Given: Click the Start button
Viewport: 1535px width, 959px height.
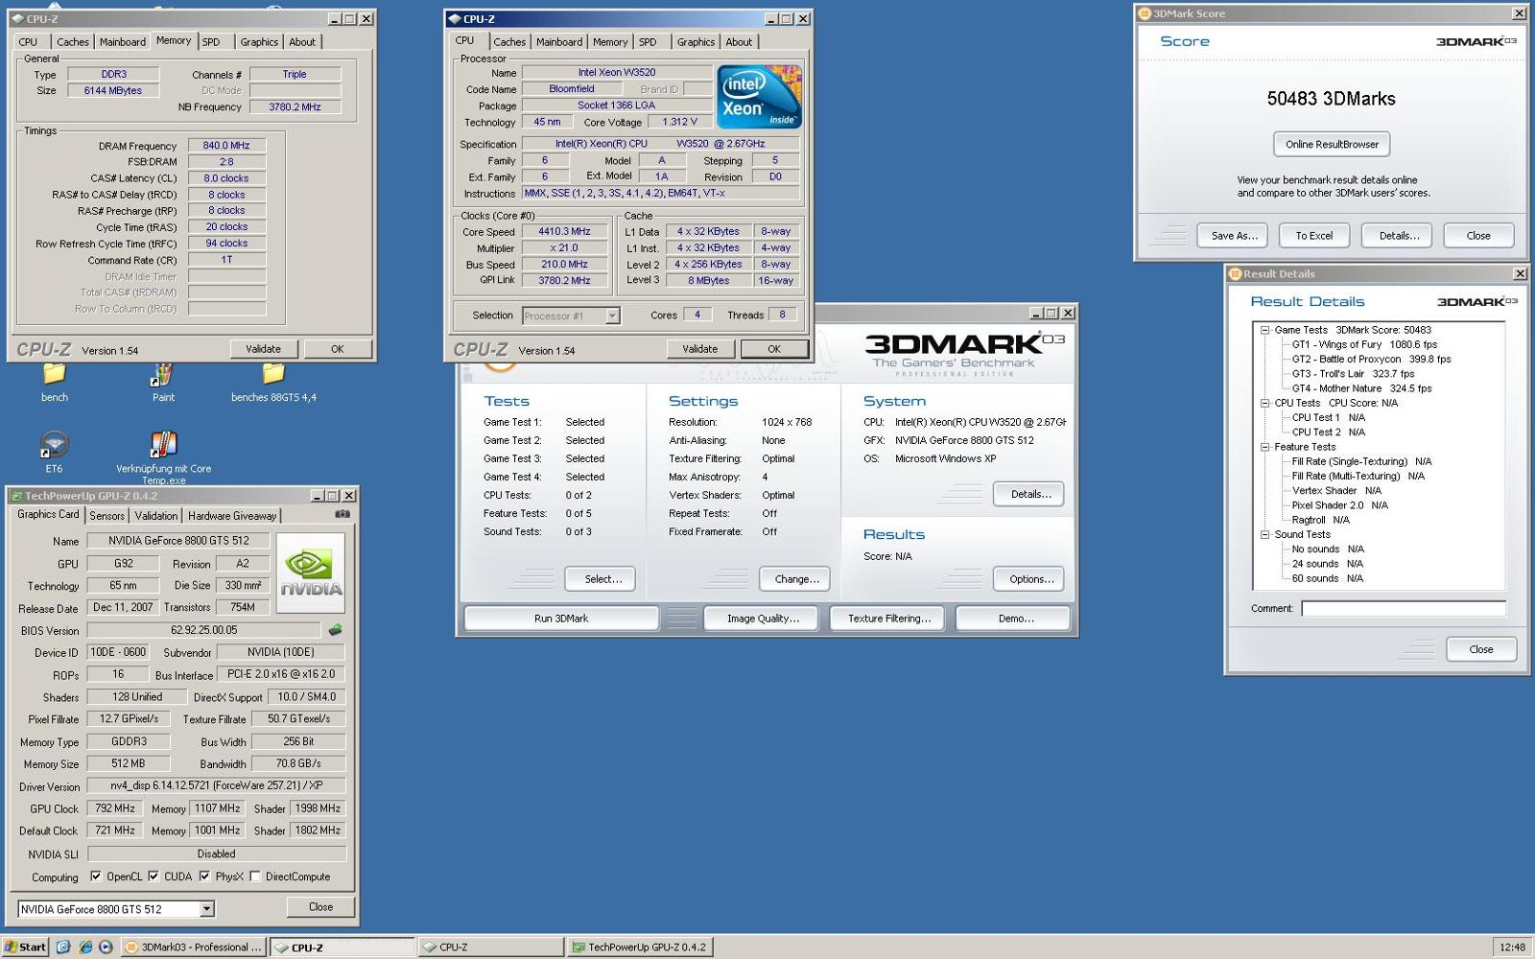Looking at the screenshot, I should point(25,947).
